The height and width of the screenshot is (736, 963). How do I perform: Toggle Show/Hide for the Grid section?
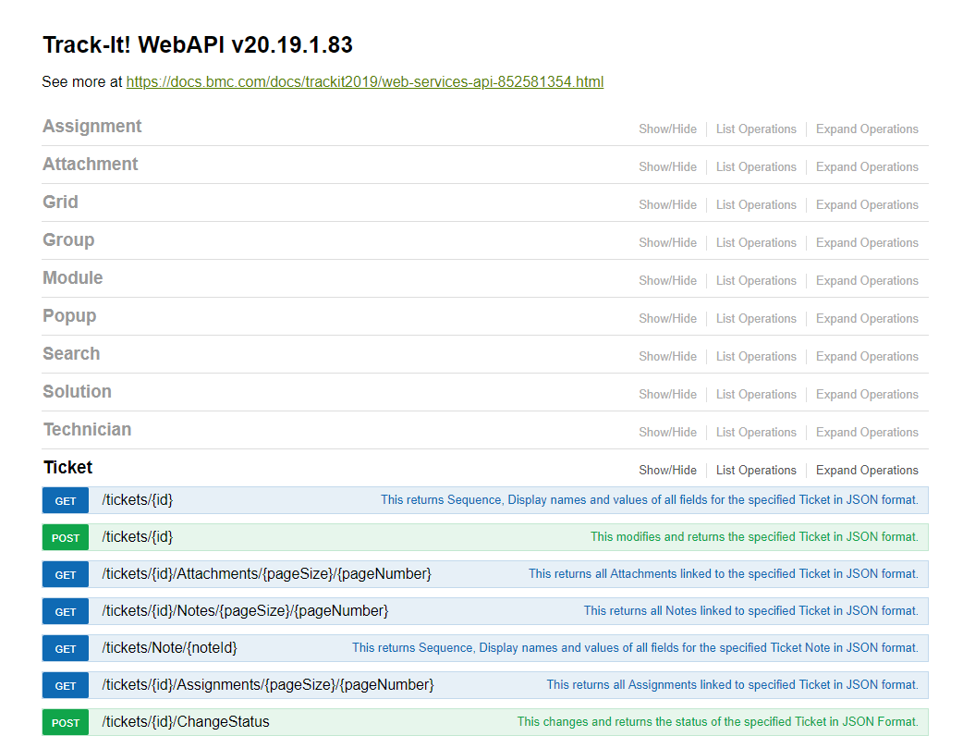point(667,204)
